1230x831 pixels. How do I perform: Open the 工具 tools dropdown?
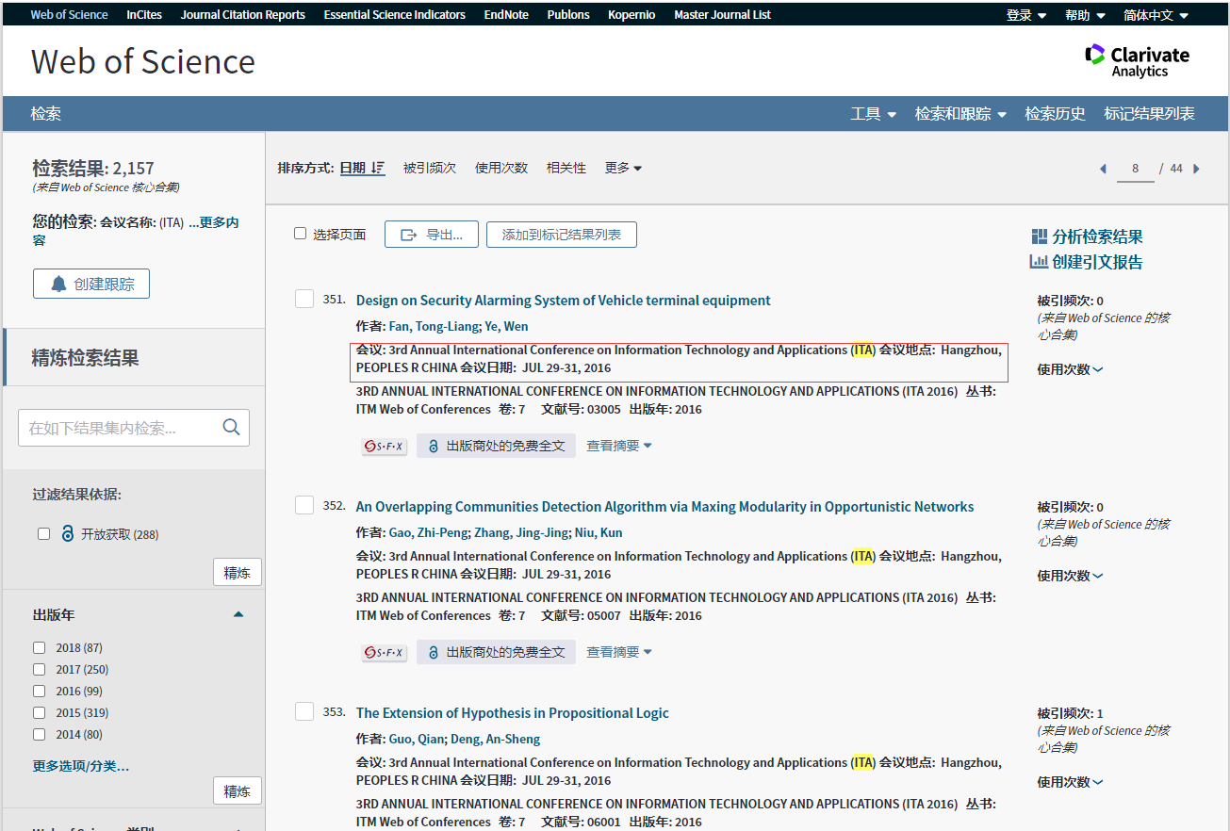point(874,114)
